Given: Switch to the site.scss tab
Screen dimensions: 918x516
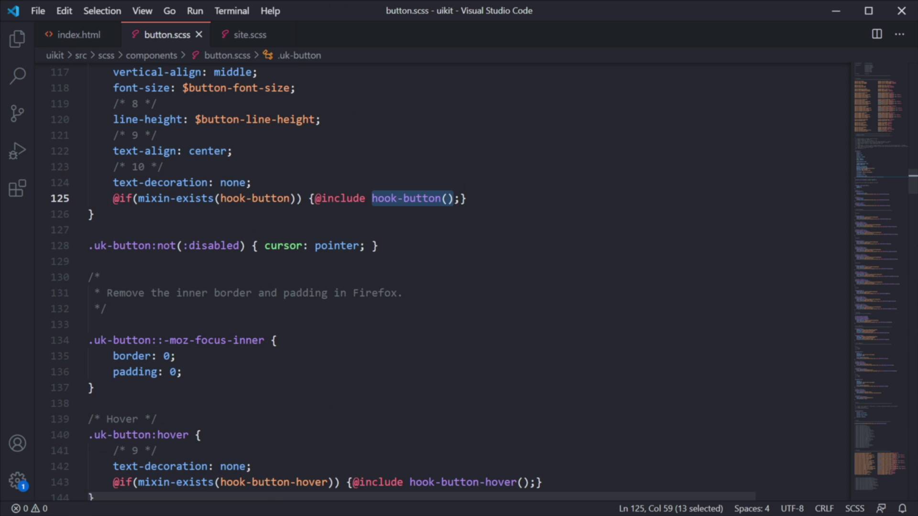Looking at the screenshot, I should (250, 34).
